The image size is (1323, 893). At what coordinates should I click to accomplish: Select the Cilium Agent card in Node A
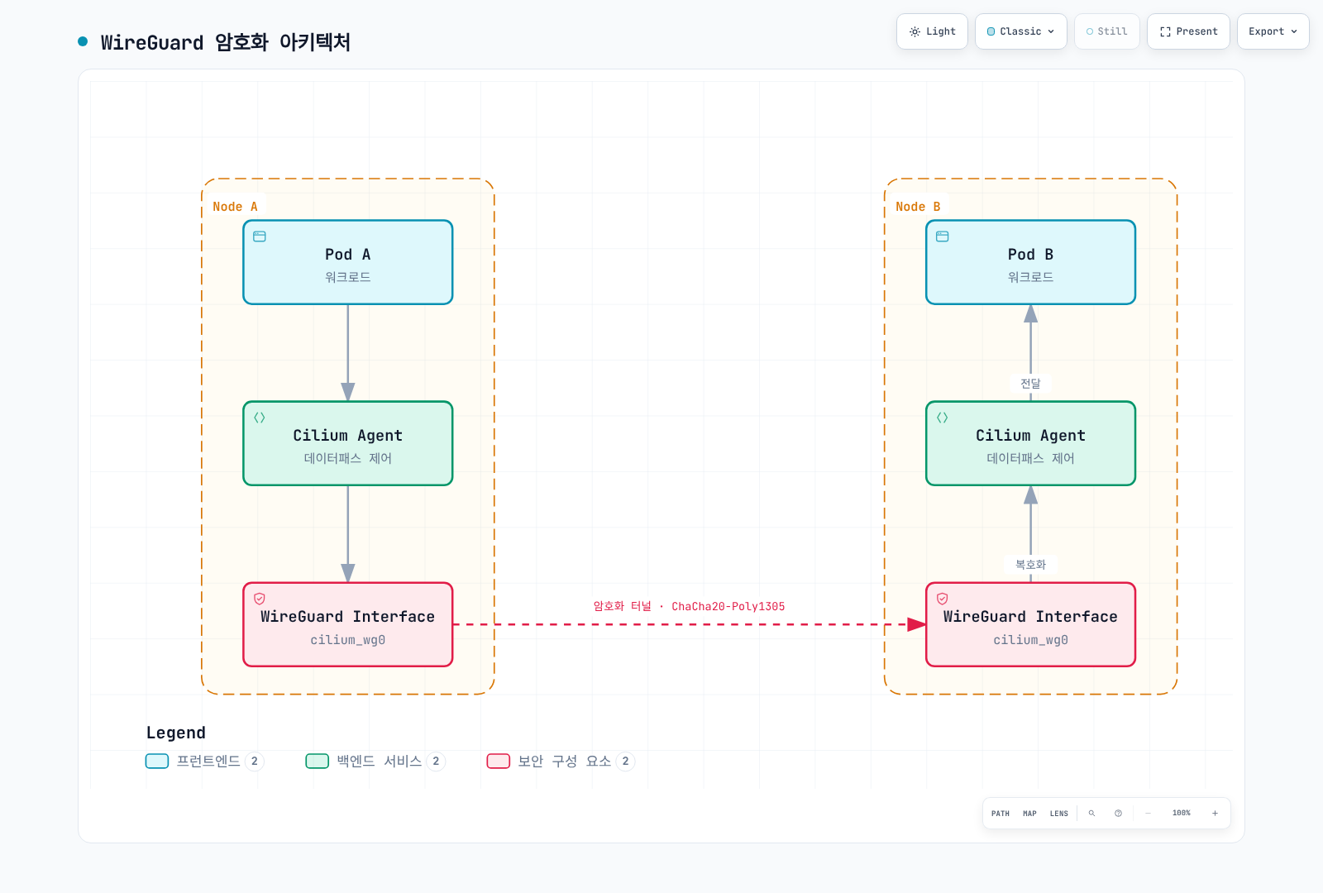coord(348,443)
